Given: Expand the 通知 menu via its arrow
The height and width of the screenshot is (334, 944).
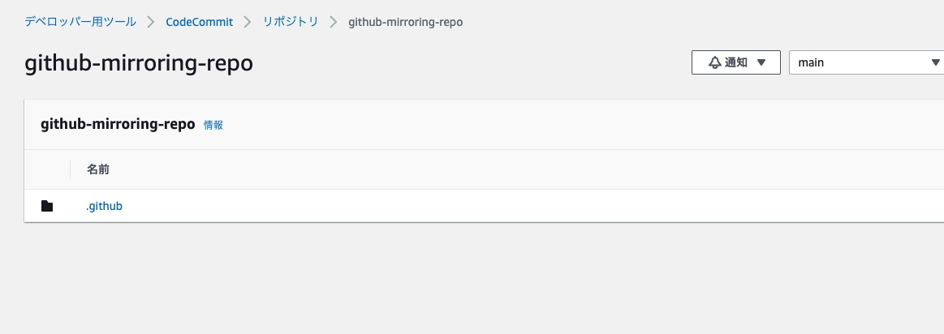Looking at the screenshot, I should click(761, 62).
